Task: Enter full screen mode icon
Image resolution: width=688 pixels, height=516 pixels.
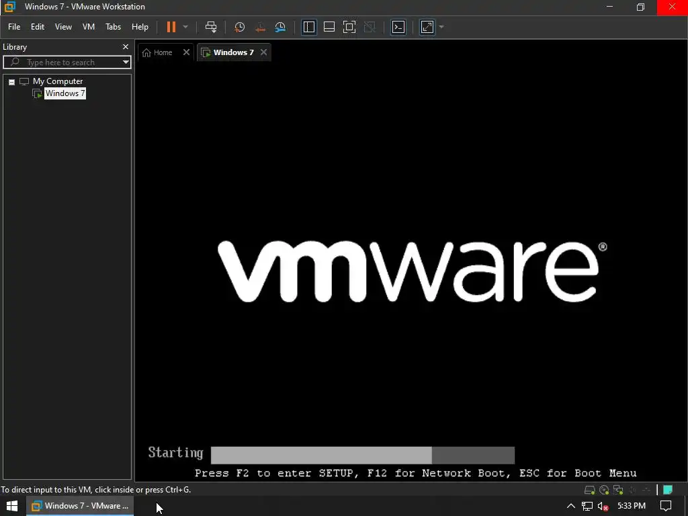Action: click(349, 27)
